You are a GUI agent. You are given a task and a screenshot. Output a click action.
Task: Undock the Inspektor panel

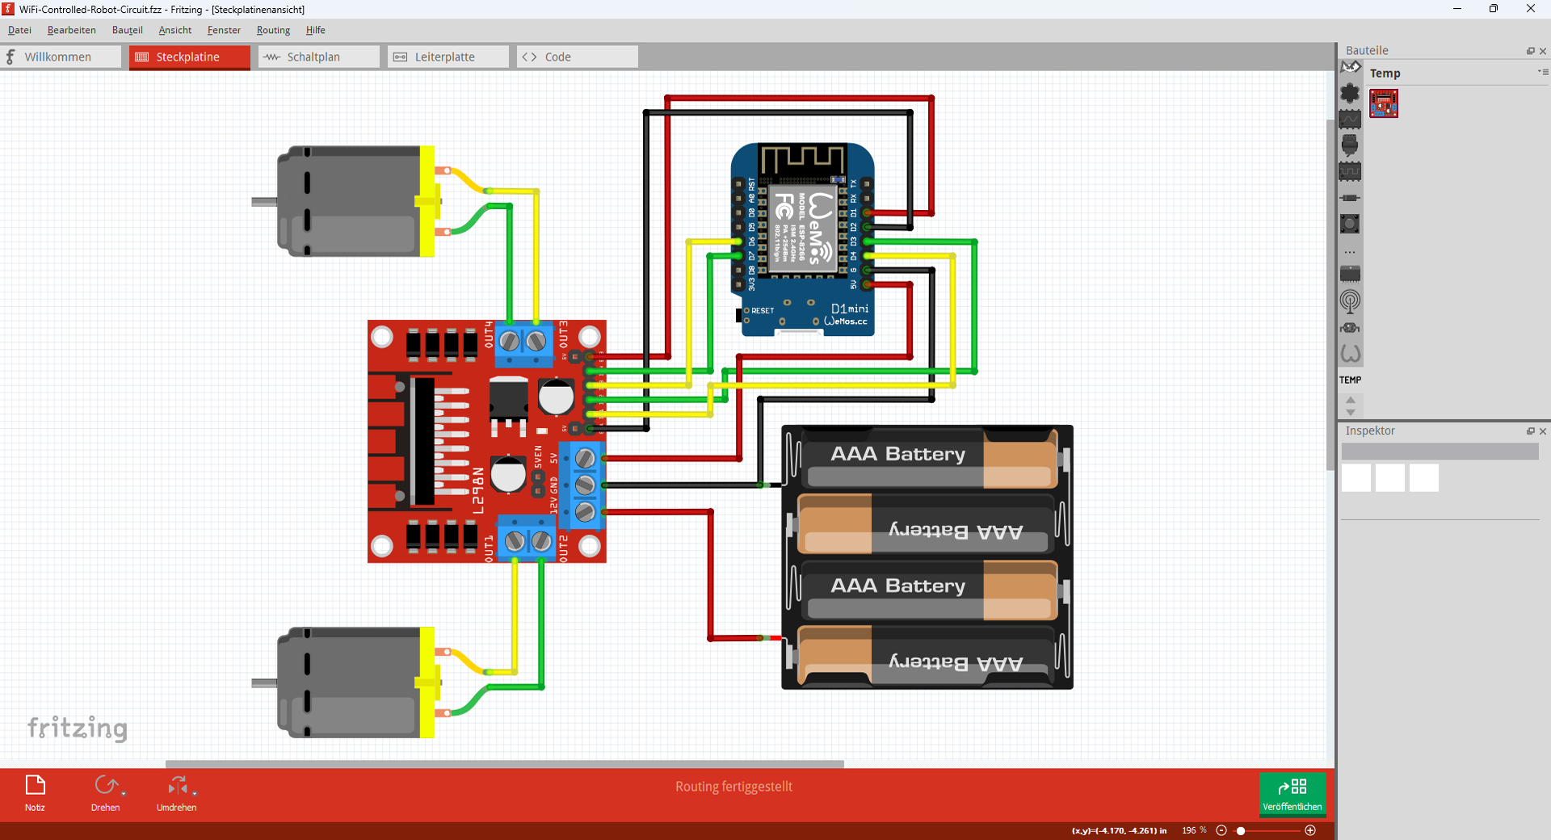[x=1530, y=431]
